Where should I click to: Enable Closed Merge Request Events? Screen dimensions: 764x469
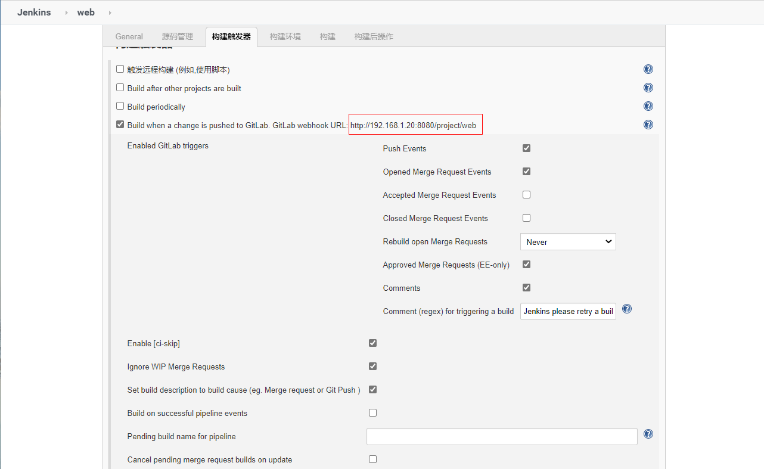click(526, 218)
